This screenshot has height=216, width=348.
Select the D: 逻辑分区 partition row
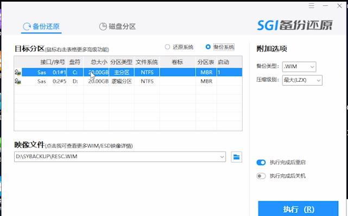point(128,81)
